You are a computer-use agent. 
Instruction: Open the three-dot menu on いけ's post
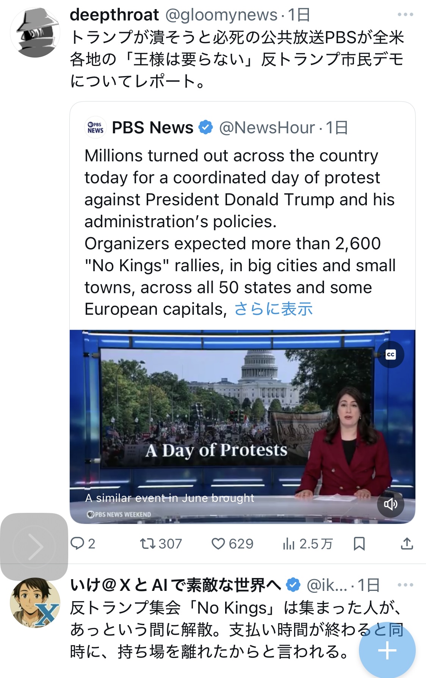click(x=405, y=585)
